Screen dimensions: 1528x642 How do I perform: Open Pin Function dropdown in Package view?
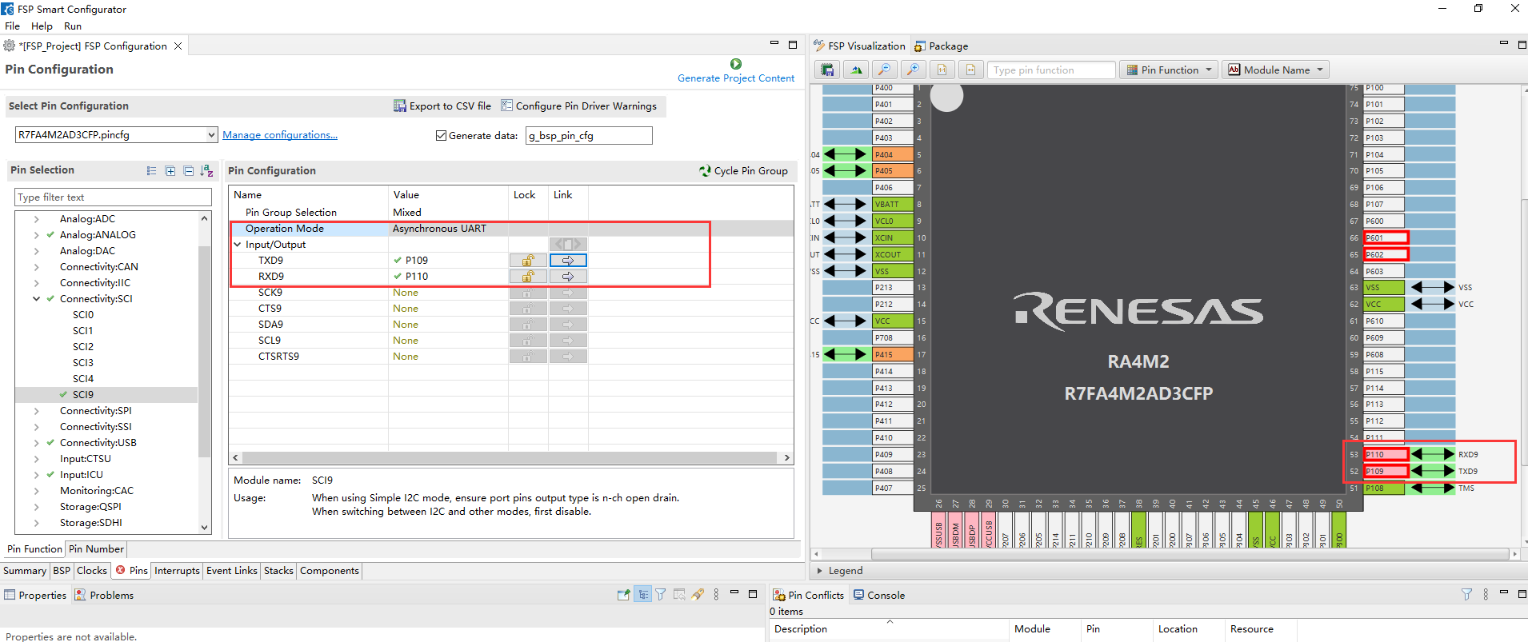click(x=1169, y=70)
